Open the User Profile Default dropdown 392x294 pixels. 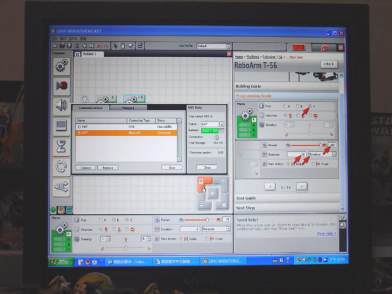[x=213, y=46]
